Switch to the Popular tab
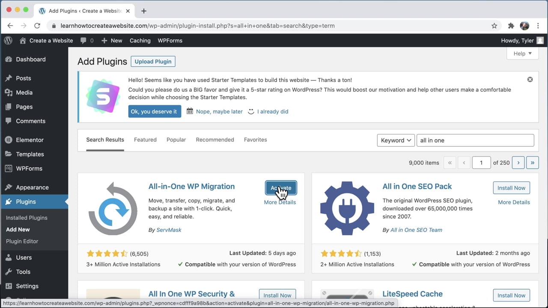 point(176,140)
